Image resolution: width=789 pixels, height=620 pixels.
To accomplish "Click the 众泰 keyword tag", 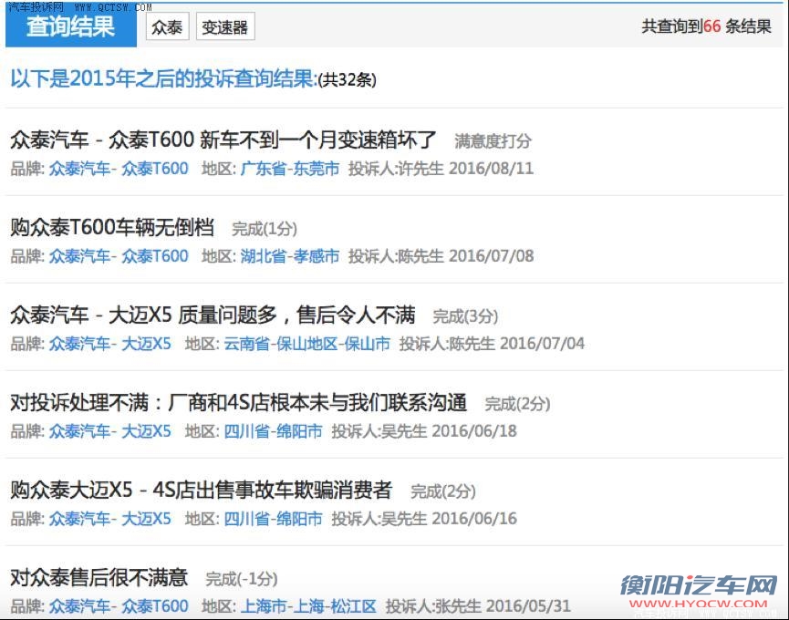I will point(167,26).
